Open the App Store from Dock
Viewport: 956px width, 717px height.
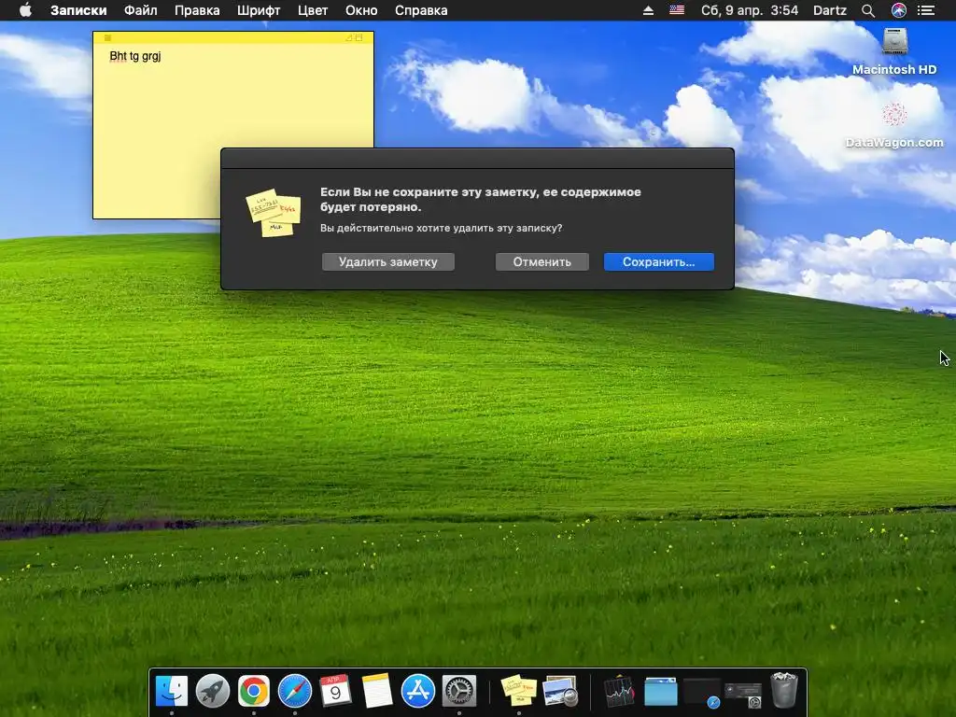click(x=417, y=691)
